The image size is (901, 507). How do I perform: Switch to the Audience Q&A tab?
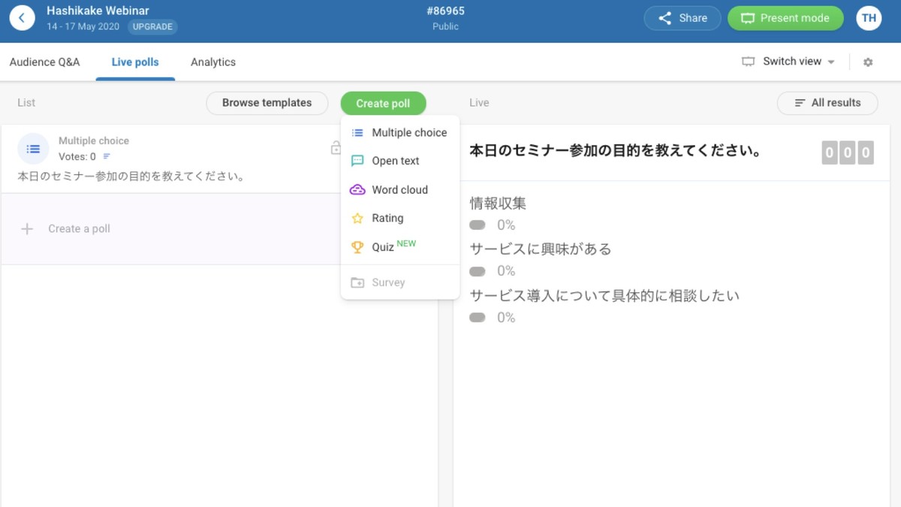click(44, 62)
